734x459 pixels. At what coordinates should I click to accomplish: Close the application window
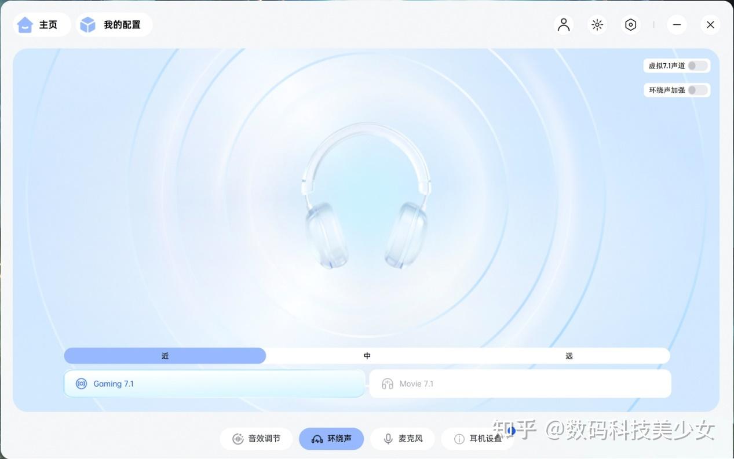tap(710, 24)
